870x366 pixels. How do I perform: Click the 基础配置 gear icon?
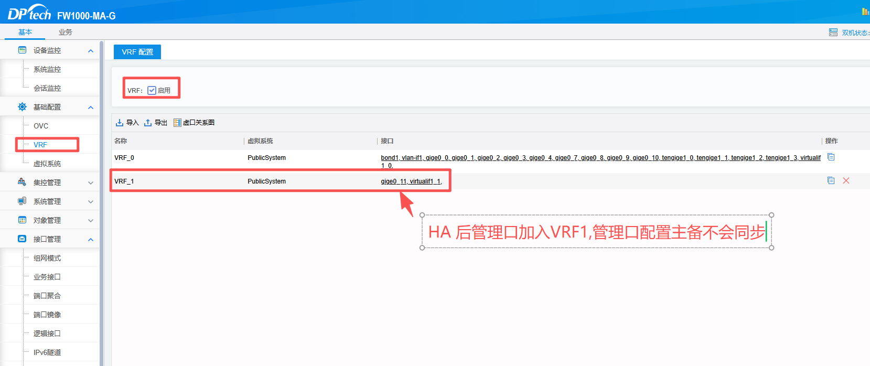point(22,107)
